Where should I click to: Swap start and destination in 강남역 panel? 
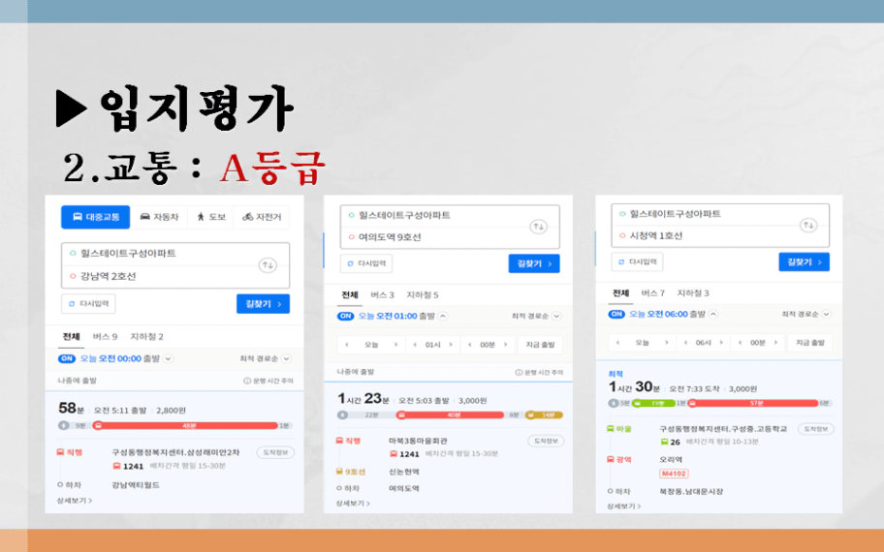[x=268, y=264]
